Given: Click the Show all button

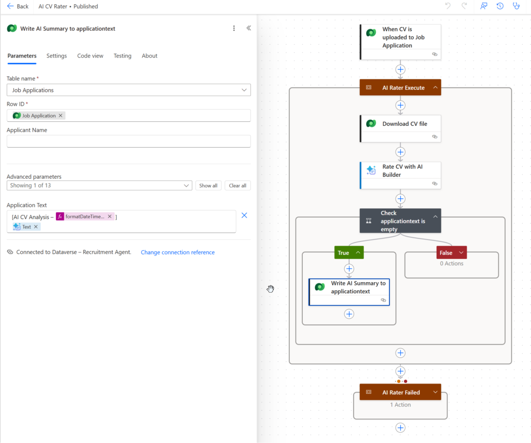Looking at the screenshot, I should point(208,185).
